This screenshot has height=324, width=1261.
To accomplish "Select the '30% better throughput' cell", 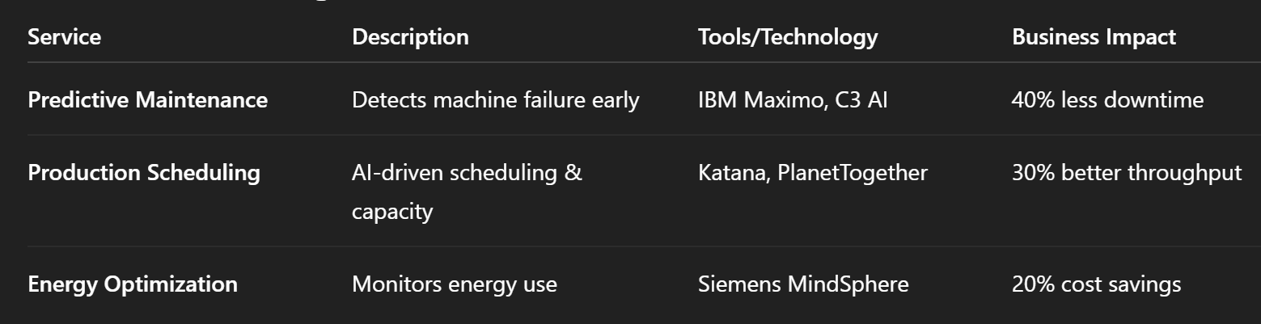I will 1126,173.
